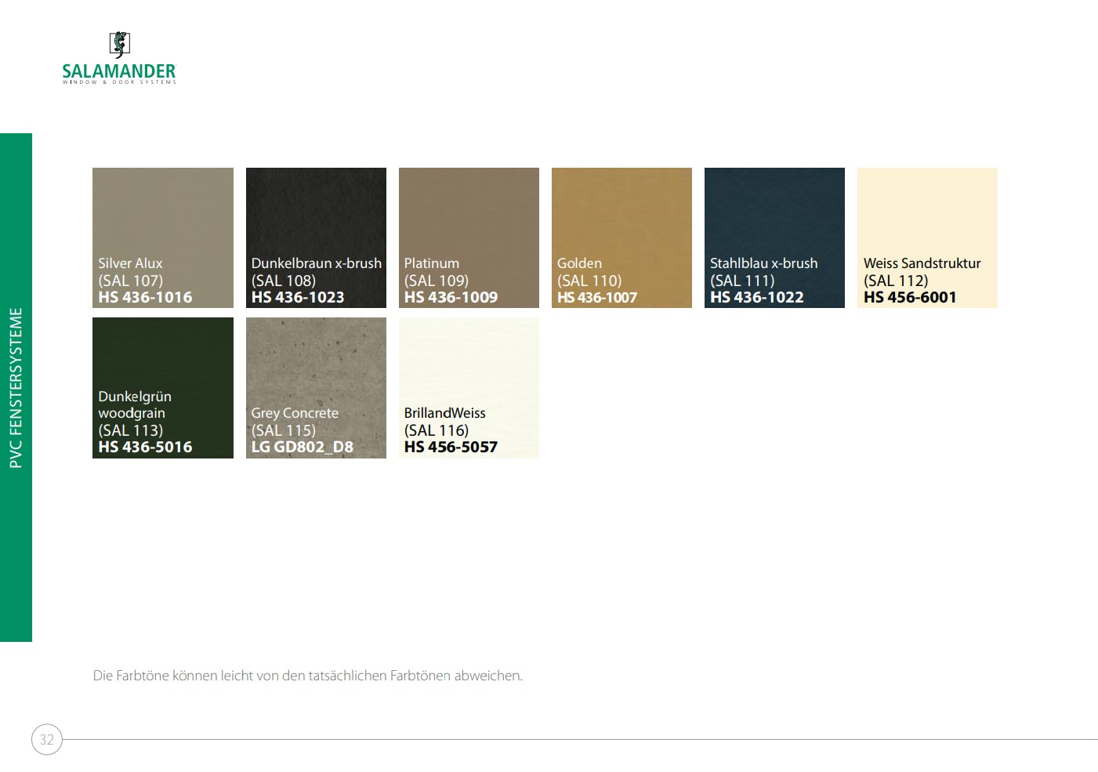Select the Platinum SAL 109 swatch

(x=469, y=237)
